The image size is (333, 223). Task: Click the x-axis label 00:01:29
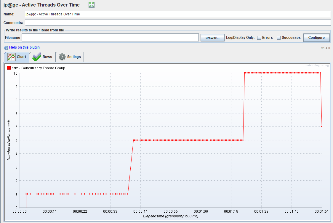point(261,211)
